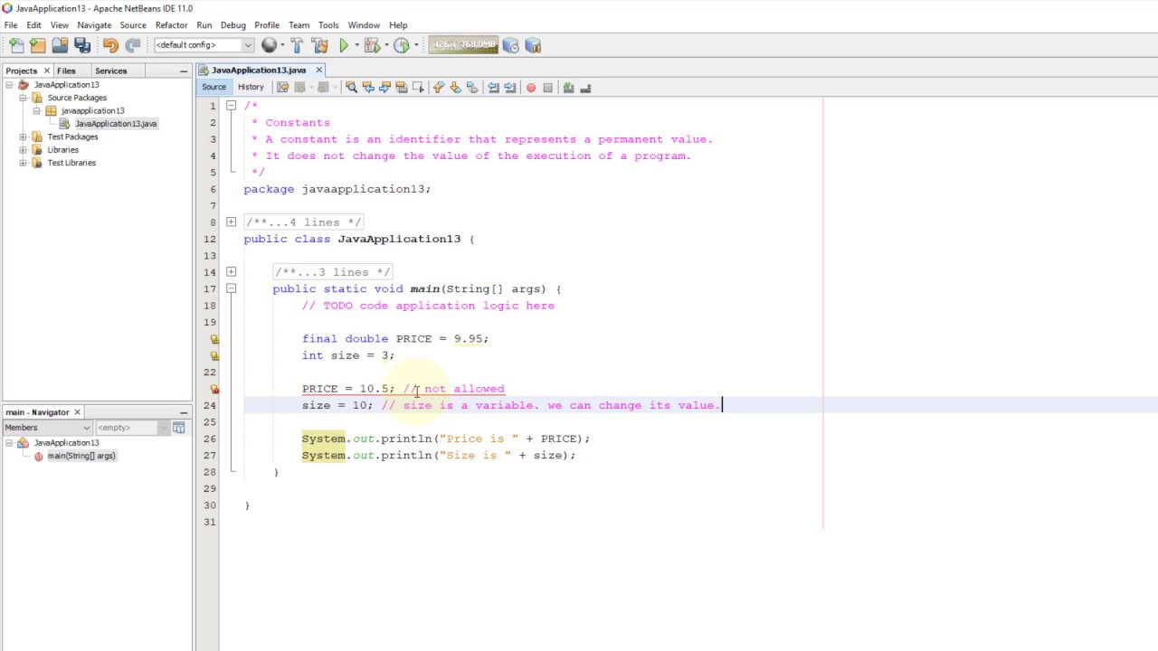Click the Pause I/O Checks icon

533,45
